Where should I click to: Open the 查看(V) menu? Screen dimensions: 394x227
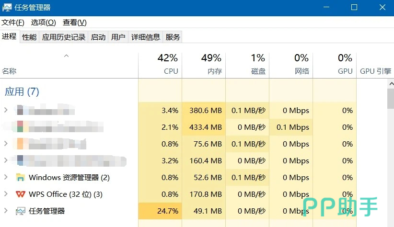click(x=75, y=23)
